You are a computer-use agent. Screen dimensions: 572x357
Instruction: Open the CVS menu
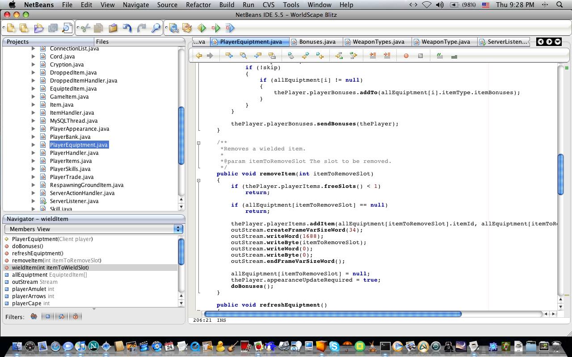(x=269, y=4)
